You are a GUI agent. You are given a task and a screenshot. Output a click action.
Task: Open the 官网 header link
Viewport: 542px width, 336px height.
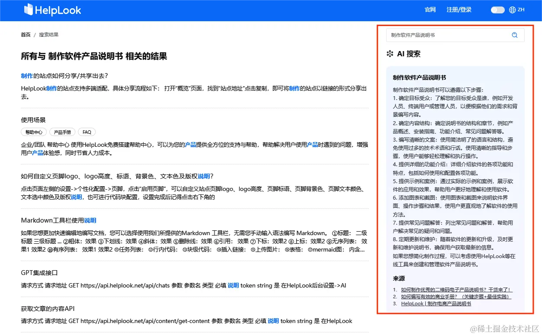pyautogui.click(x=430, y=10)
